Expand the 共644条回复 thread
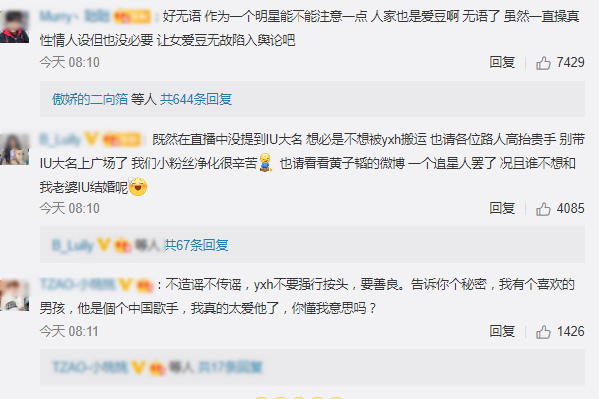This screenshot has height=399, width=599. [x=196, y=99]
